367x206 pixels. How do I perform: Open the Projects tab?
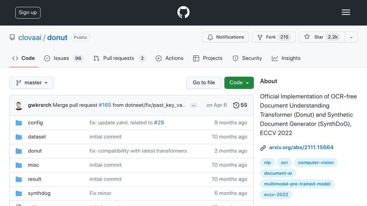[x=208, y=58]
